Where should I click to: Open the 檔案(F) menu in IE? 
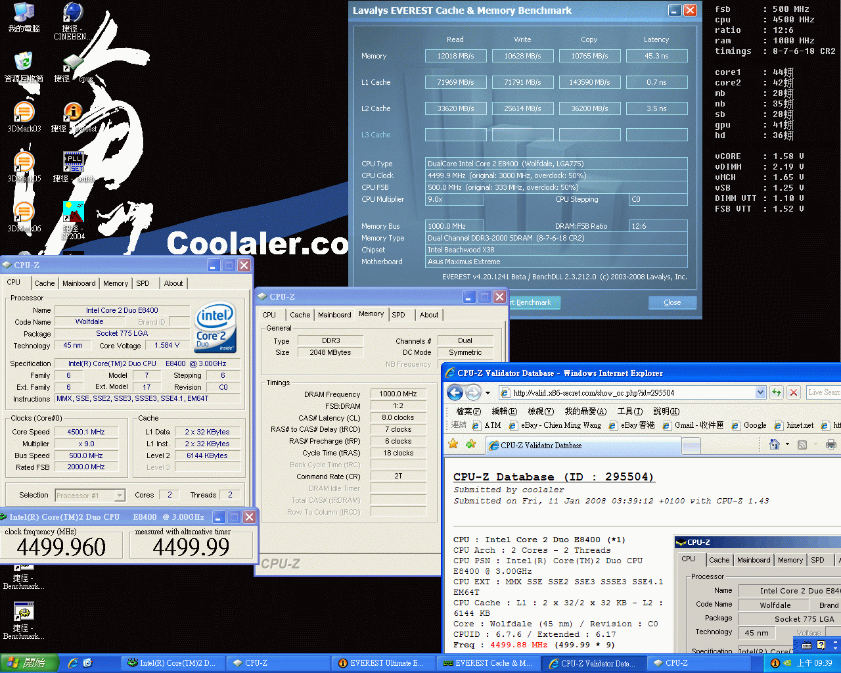tap(468, 411)
